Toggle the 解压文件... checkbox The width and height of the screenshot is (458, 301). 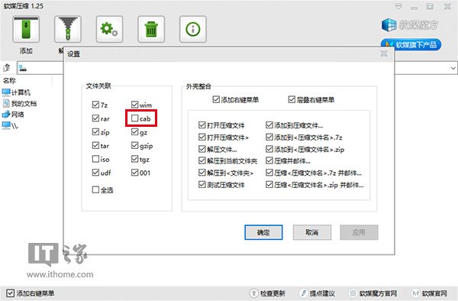(x=202, y=149)
